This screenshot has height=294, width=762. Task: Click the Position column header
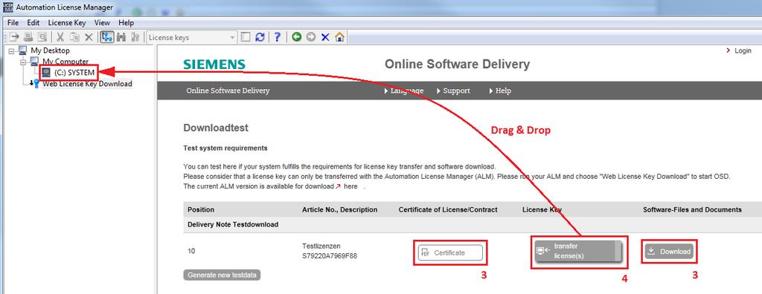coord(201,209)
